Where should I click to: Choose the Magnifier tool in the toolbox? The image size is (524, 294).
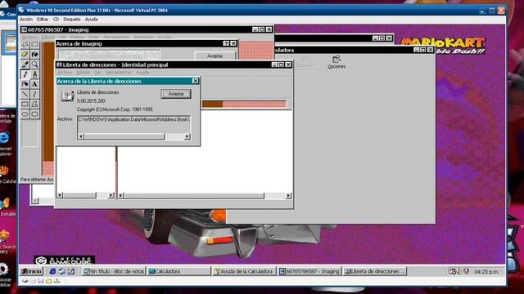click(34, 64)
